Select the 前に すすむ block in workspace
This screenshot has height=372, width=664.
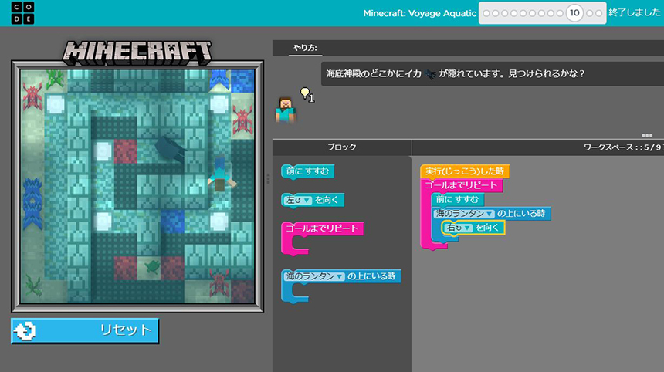[x=457, y=199]
